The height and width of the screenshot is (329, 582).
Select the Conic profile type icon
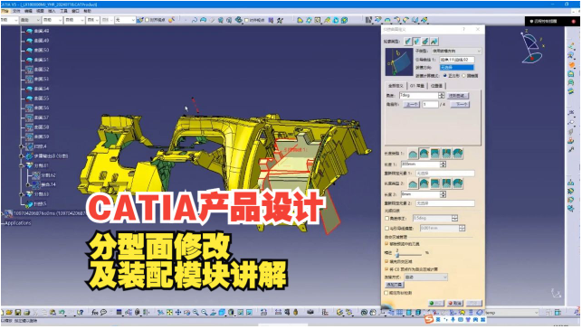pos(434,42)
